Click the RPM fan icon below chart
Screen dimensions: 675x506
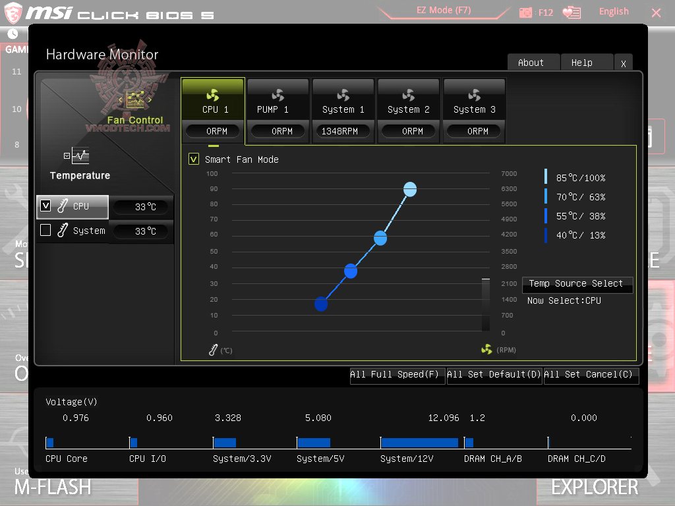click(x=486, y=349)
